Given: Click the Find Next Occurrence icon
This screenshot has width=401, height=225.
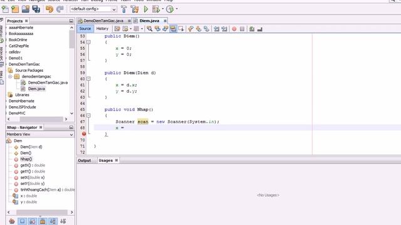Looking at the screenshot, I should click(x=165, y=29).
